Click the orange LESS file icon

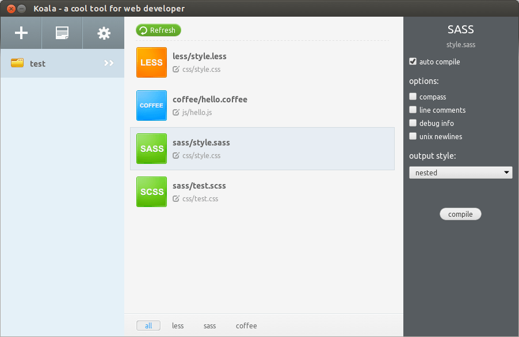click(151, 63)
